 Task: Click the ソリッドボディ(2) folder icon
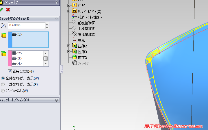coord(75,11)
